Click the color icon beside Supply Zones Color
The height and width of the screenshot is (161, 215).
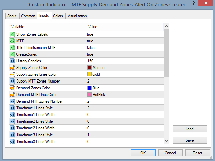pyautogui.click(x=12, y=68)
